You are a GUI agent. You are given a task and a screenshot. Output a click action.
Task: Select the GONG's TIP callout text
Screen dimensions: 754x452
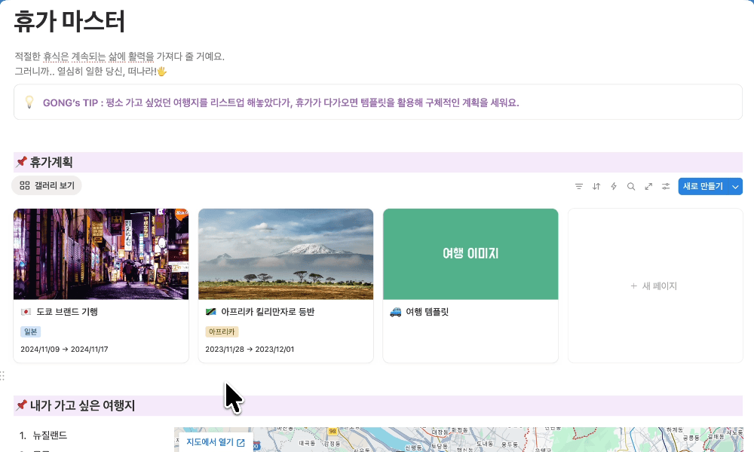click(x=280, y=102)
